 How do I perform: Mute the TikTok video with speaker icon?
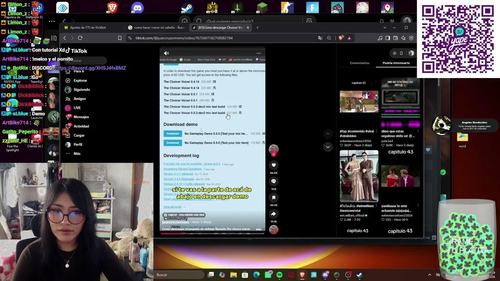pos(166,53)
